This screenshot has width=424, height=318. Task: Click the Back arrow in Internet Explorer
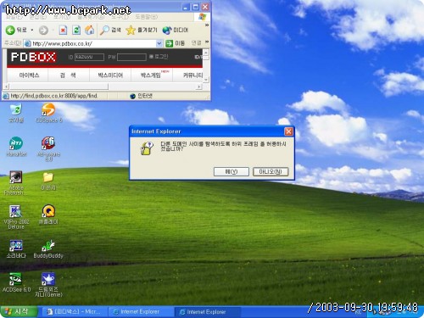[x=10, y=30]
